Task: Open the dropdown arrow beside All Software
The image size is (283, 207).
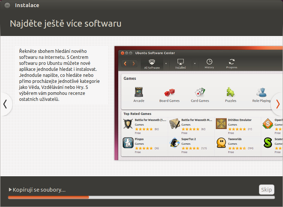Action: point(166,63)
